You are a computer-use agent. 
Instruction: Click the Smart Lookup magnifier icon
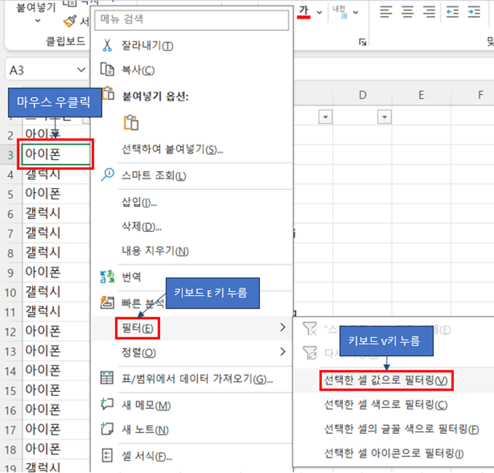point(108,175)
